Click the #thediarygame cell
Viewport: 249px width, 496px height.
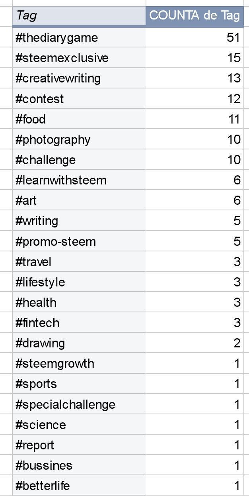click(x=79, y=37)
